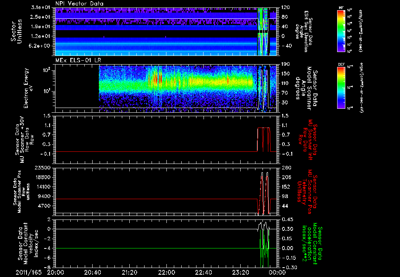Click the "ESH Sun Elevation Angle" axis label
The width and height of the screenshot is (400, 277).
304,31
